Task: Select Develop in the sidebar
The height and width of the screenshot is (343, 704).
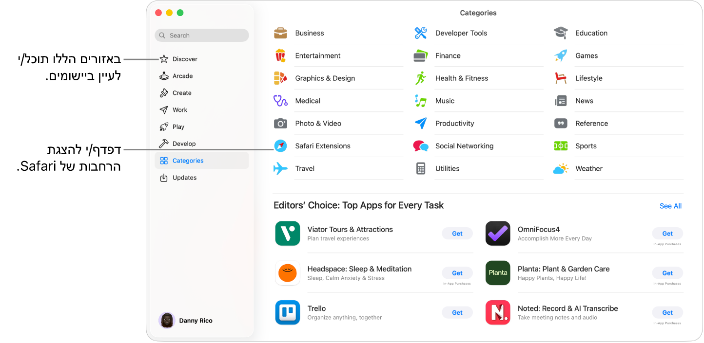Action: (201, 144)
